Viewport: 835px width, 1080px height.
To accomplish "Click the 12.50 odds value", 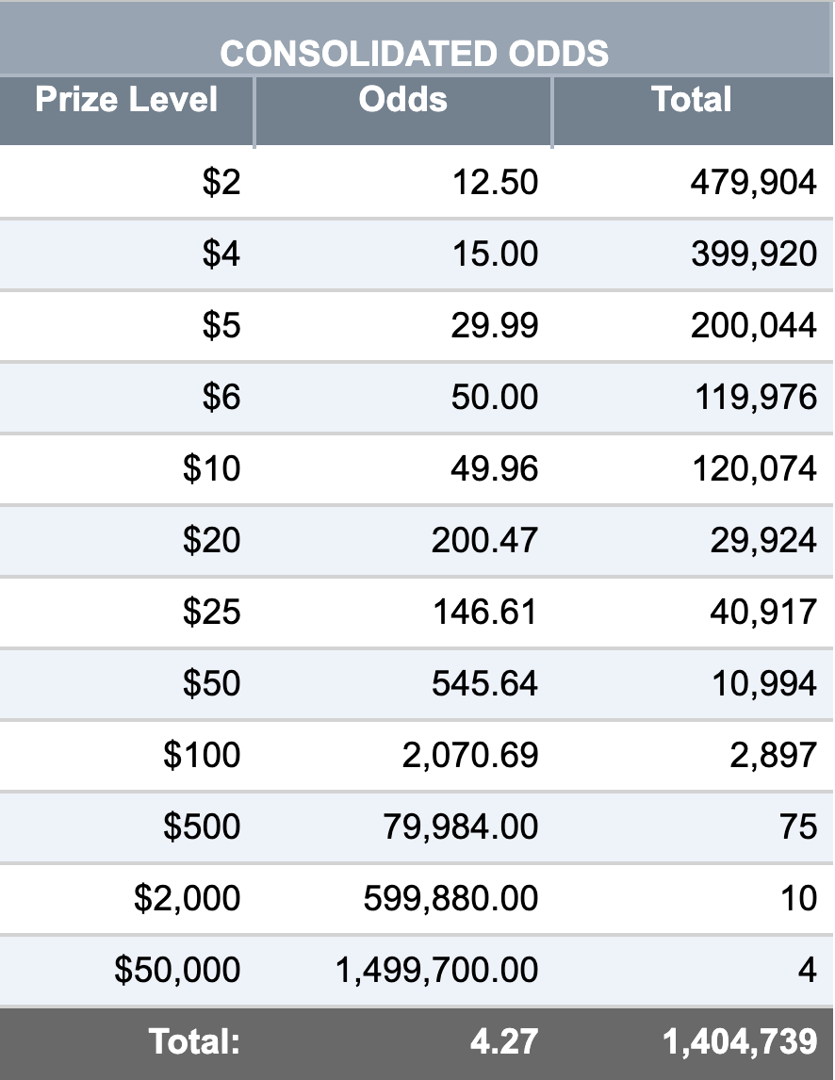I will 495,183.
